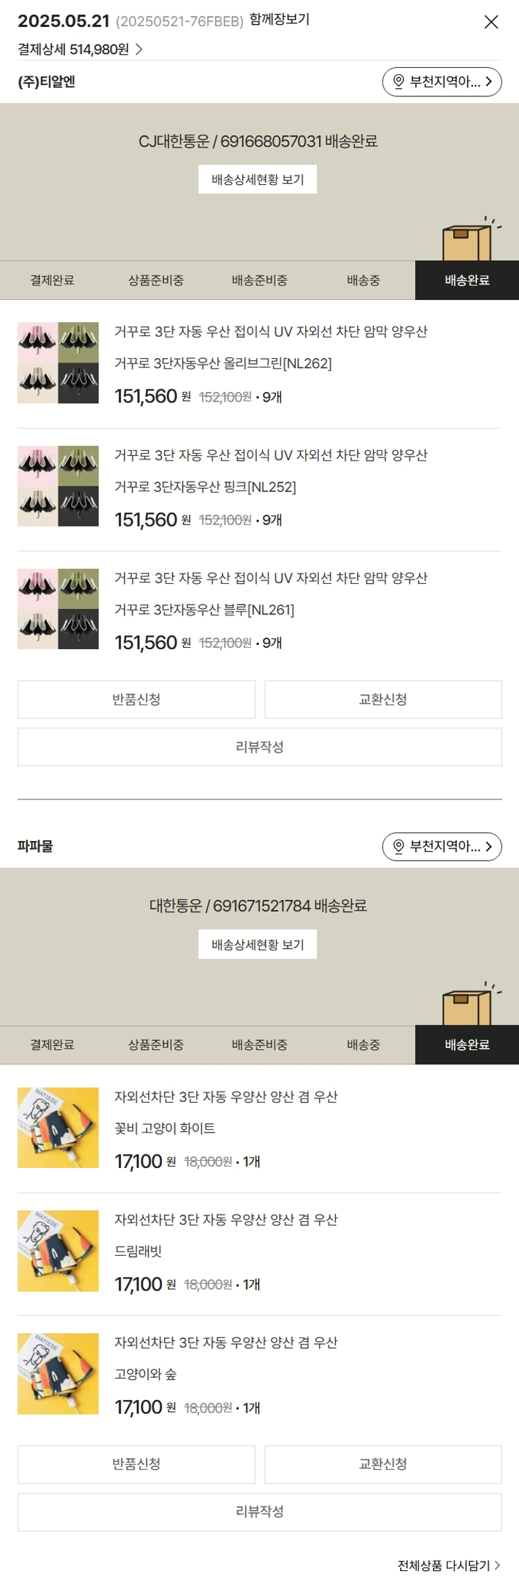Open delivery address for (주)티알엔 order

pos(441,82)
